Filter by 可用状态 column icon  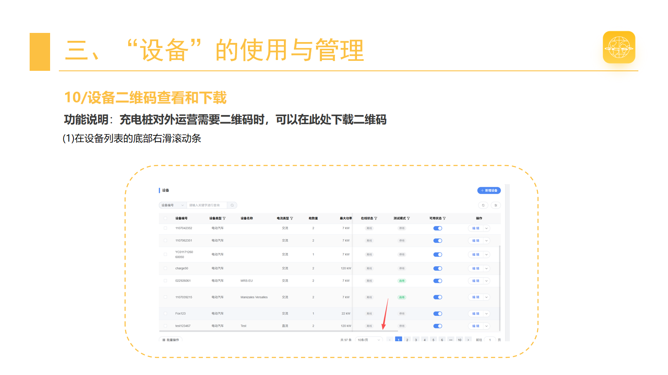444,218
